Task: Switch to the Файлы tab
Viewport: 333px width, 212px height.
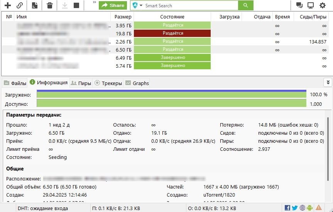Action: tap(15, 83)
